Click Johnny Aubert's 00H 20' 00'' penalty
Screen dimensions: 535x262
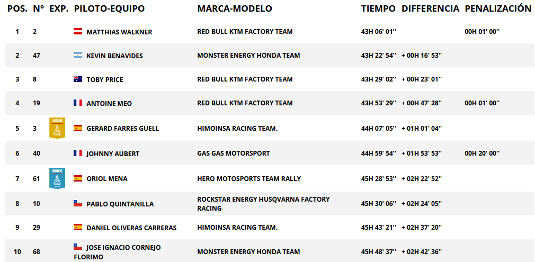click(482, 153)
